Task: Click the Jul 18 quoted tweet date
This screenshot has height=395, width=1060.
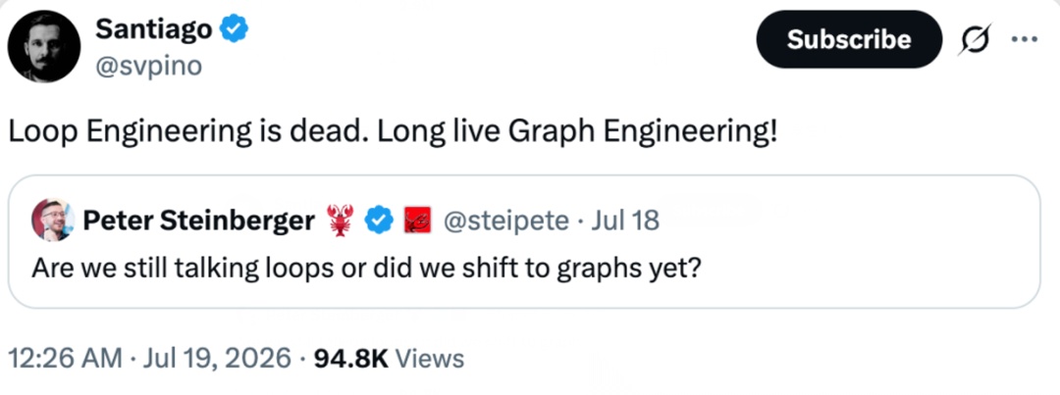Action: (625, 221)
